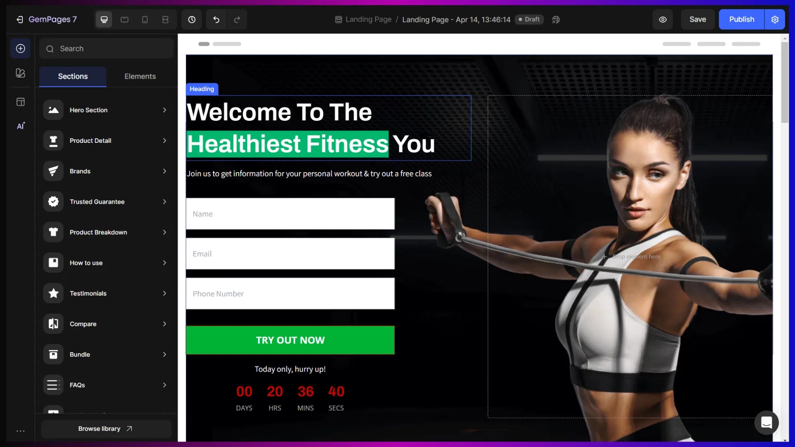This screenshot has height=447, width=795.
Task: Toggle mobile viewport preview mode
Action: coord(145,19)
